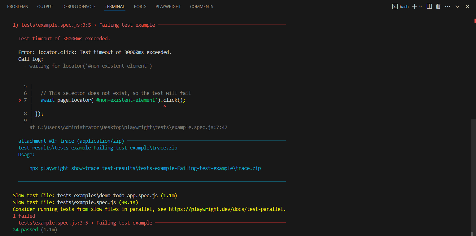Click tests-examples\demo-todo-app.spec.js slow file path
The image size is (476, 236).
click(108, 195)
